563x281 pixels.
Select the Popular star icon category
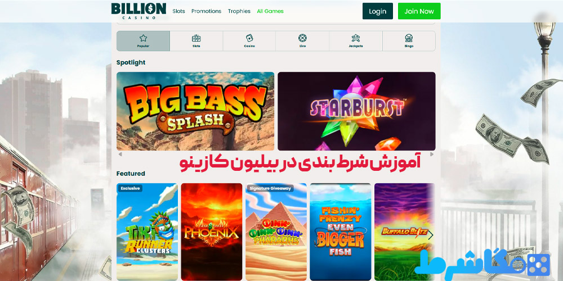[143, 41]
